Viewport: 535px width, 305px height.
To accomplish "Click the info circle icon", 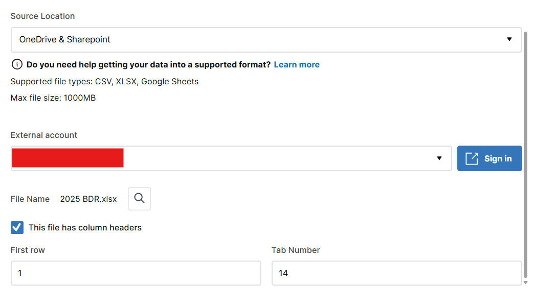I will 17,64.
